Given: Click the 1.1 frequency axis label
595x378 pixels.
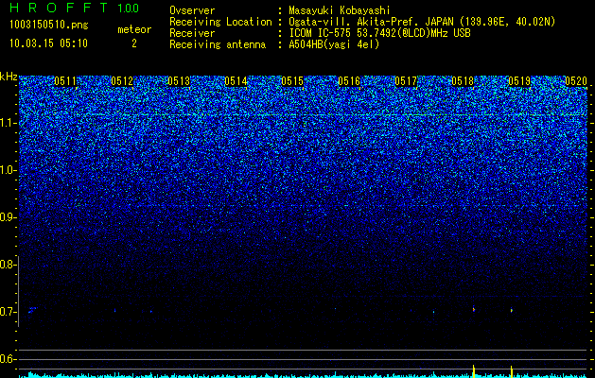Looking at the screenshot, I should pos(9,123).
